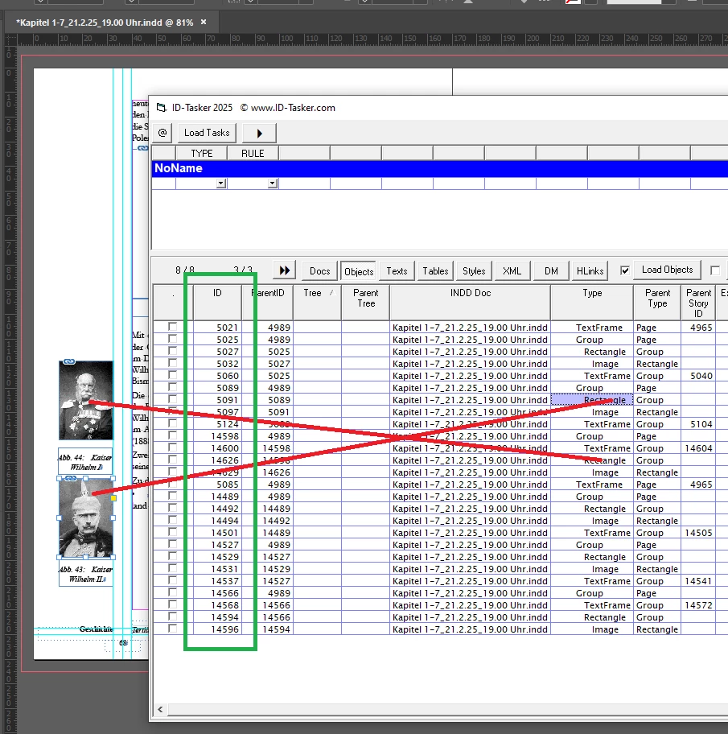
Task: Click the Parent Tree column header
Action: (365, 303)
